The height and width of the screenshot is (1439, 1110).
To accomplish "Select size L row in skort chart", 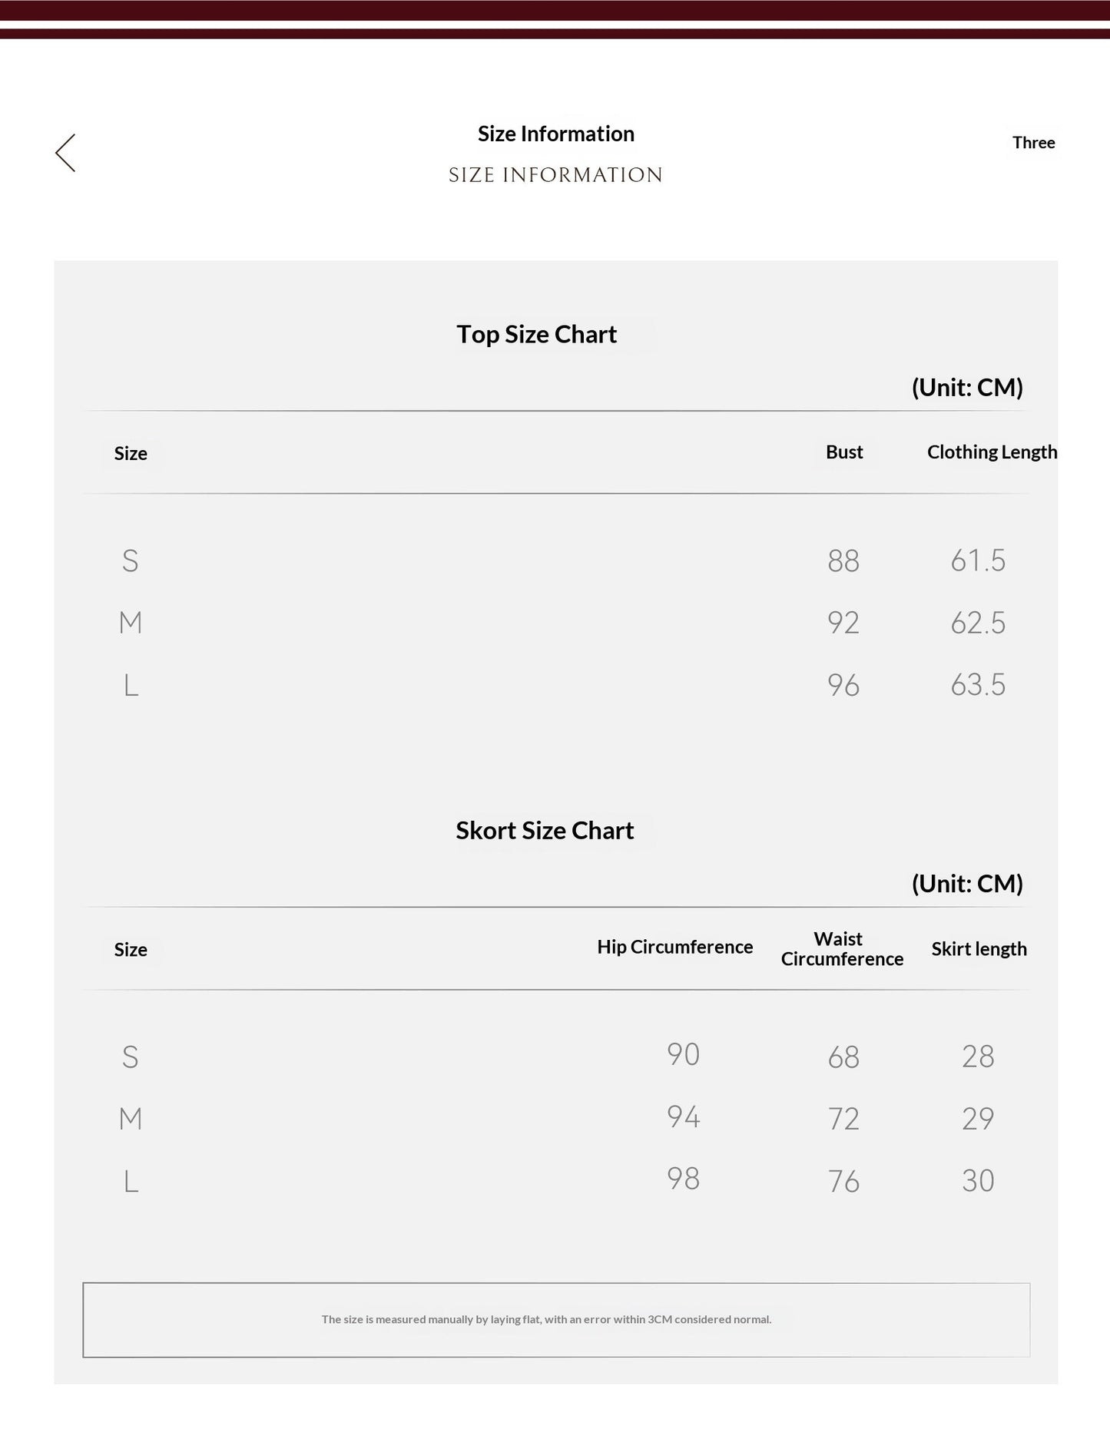I will point(556,1180).
